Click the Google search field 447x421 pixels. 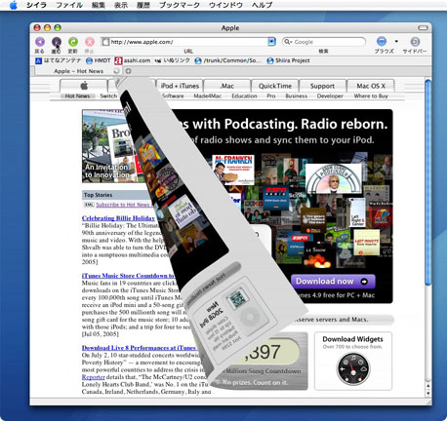tap(324, 42)
